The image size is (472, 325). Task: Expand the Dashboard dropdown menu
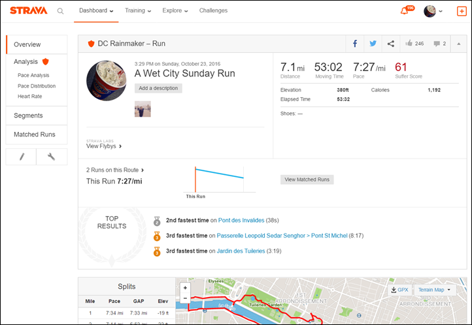[95, 11]
